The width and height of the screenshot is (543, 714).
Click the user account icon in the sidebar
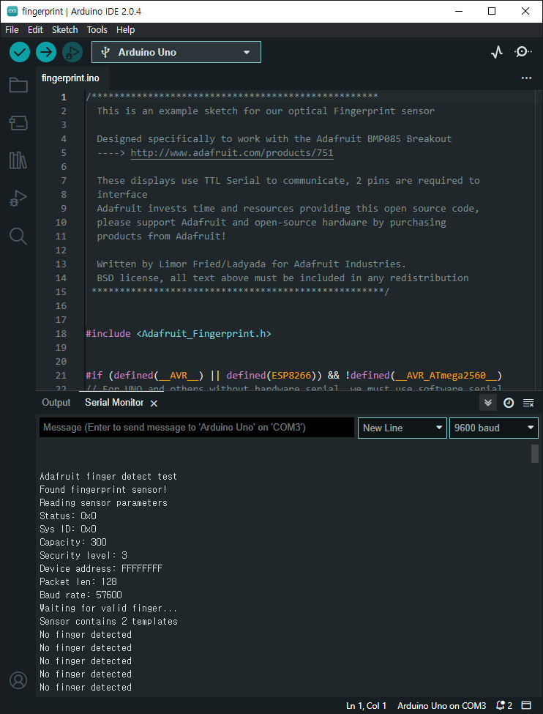(x=18, y=680)
